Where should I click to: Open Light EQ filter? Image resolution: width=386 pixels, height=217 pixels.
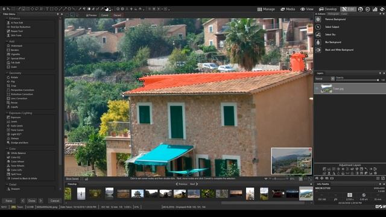click(14, 134)
